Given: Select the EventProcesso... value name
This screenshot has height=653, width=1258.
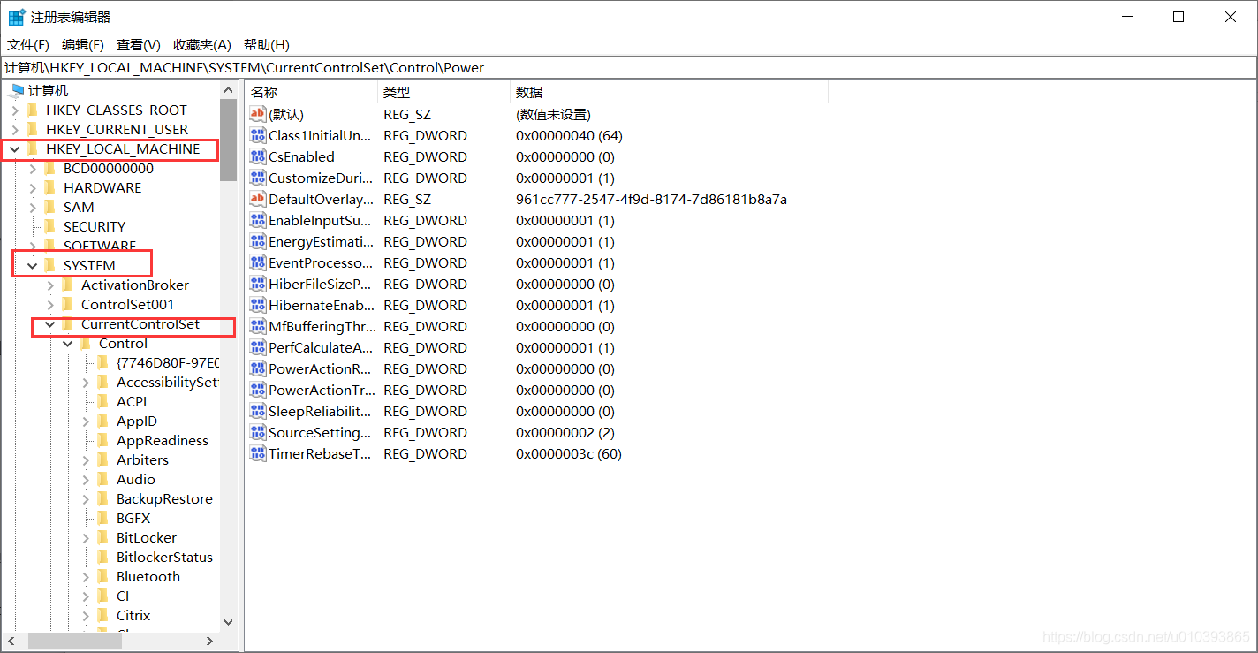Looking at the screenshot, I should coord(321,262).
